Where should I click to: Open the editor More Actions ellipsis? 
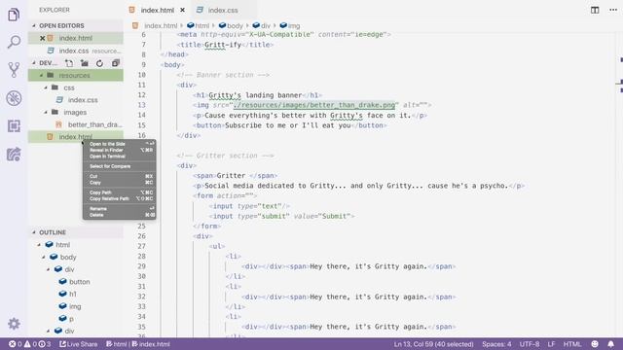tap(613, 10)
